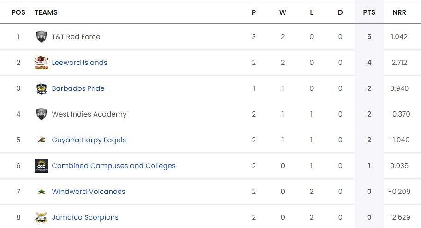Click the Combined Campuses and Colleges CCC logo

pyautogui.click(x=42, y=166)
